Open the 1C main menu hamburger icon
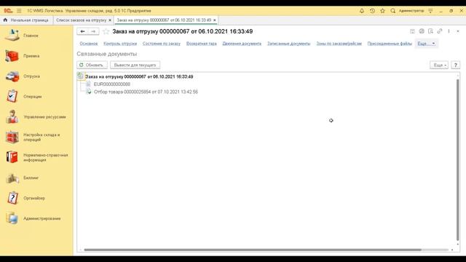Image resolution: width=466 pixels, height=262 pixels. tap(19, 11)
